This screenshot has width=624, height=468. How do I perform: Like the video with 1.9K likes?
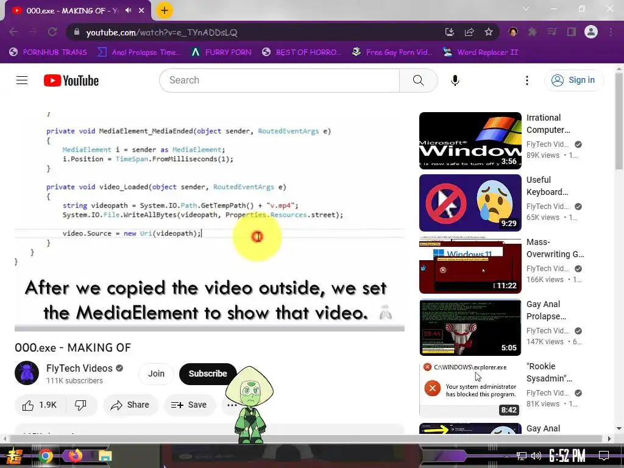(40, 405)
